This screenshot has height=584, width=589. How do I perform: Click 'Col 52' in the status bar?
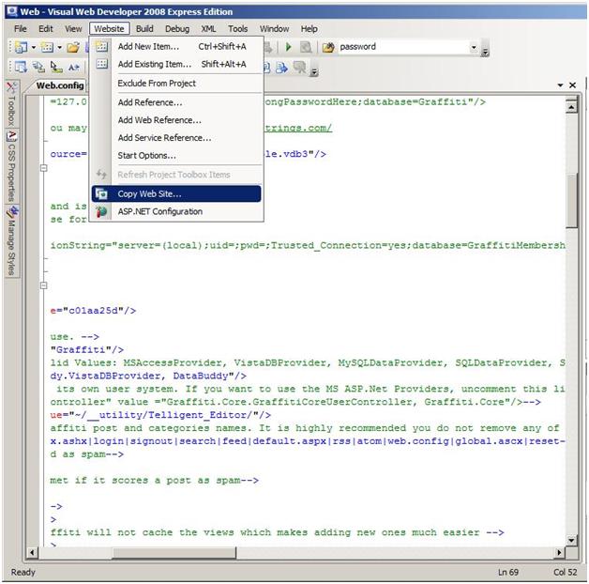(x=566, y=572)
